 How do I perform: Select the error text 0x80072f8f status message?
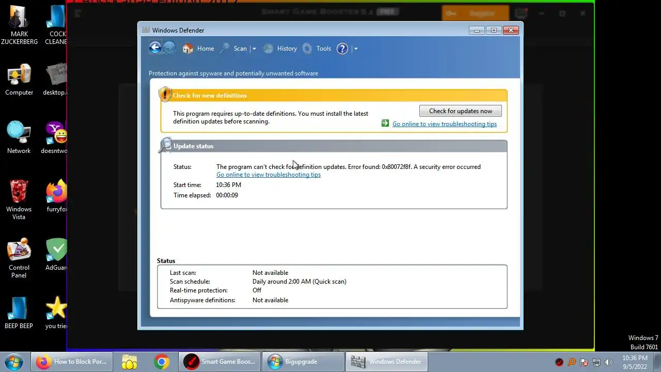[x=348, y=167]
